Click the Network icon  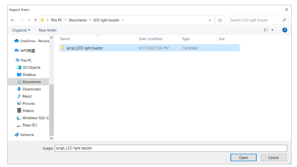coord(17,134)
